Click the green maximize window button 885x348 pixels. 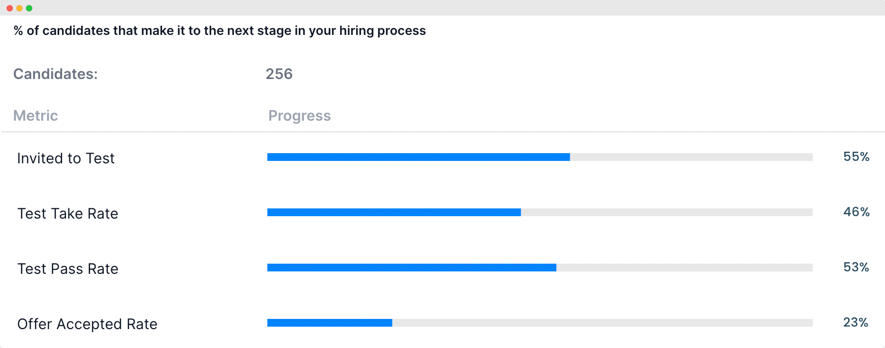29,8
